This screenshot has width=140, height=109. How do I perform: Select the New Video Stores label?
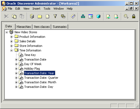click(x=26, y=32)
